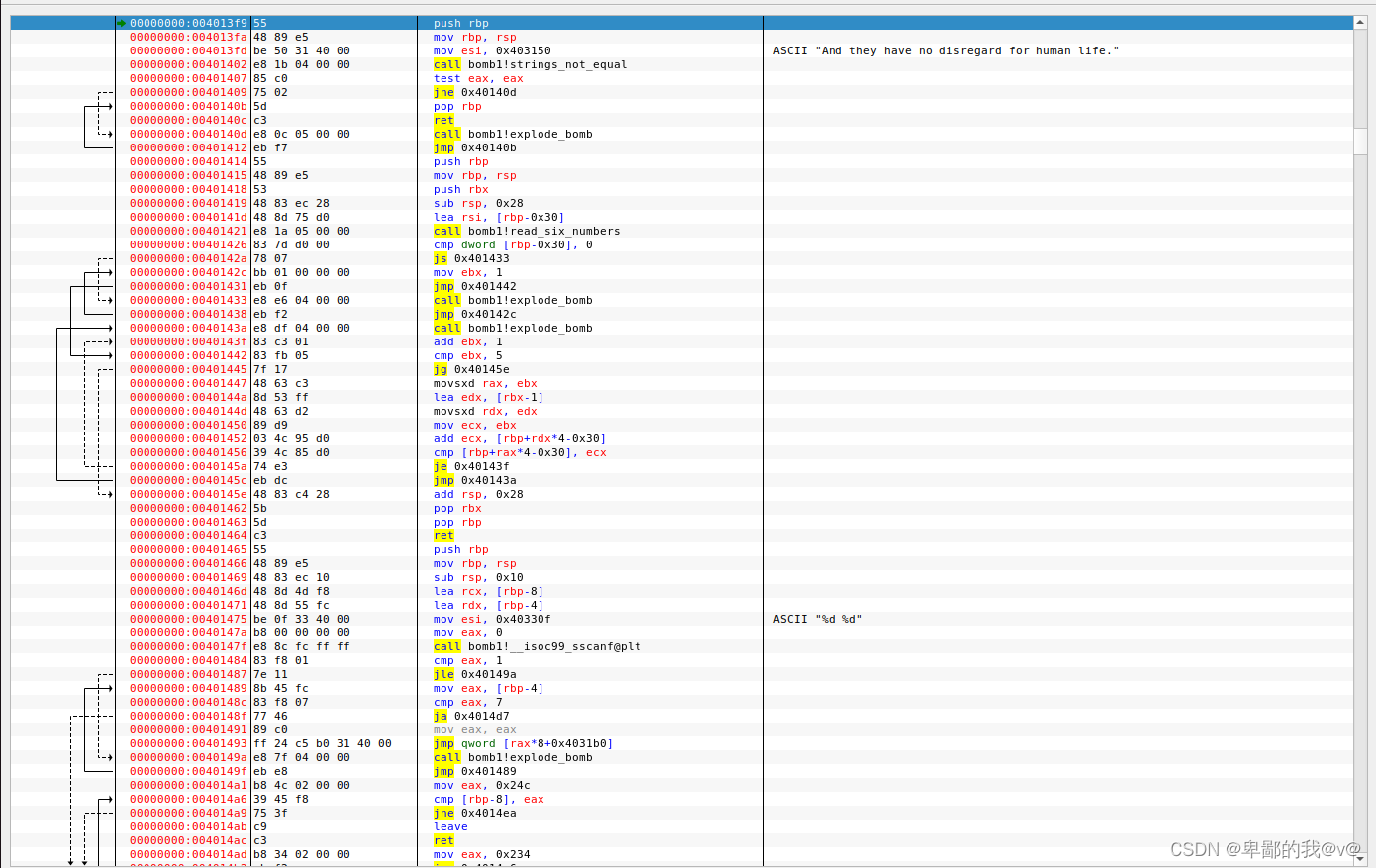
Task: Select jmp 0x40143a instruction
Action: (474, 480)
